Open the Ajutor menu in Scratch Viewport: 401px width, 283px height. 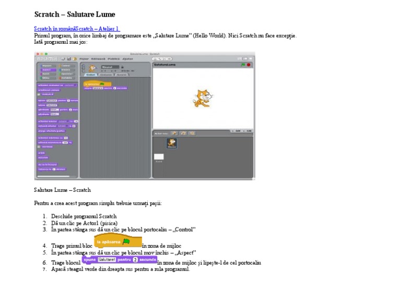coord(127,59)
